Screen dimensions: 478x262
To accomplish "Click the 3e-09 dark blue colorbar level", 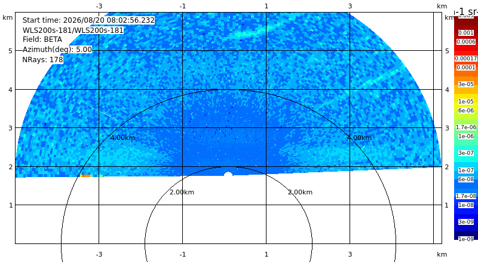I will (466, 222).
